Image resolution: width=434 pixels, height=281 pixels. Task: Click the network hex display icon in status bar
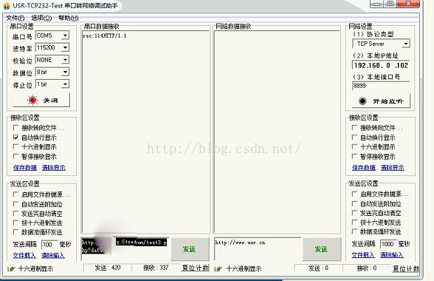pos(218,268)
